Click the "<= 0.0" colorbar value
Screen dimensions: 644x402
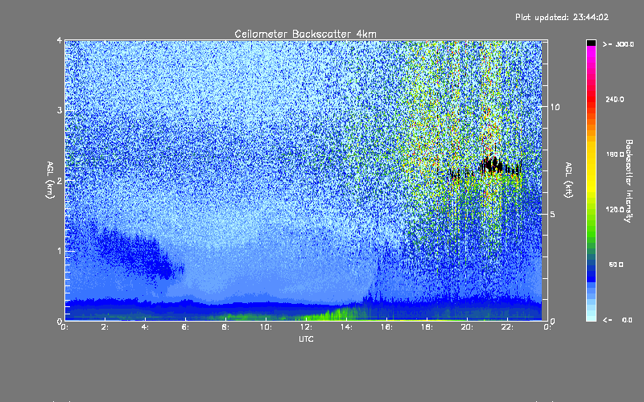pos(617,320)
